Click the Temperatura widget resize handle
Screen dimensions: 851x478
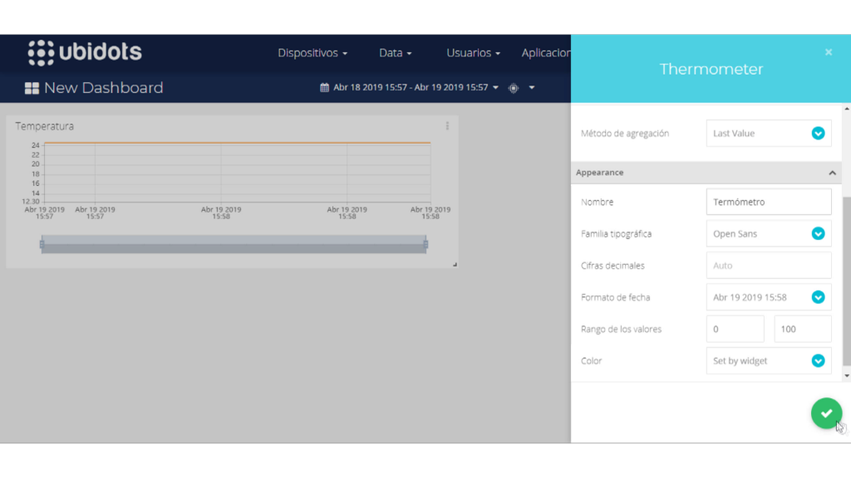point(454,264)
